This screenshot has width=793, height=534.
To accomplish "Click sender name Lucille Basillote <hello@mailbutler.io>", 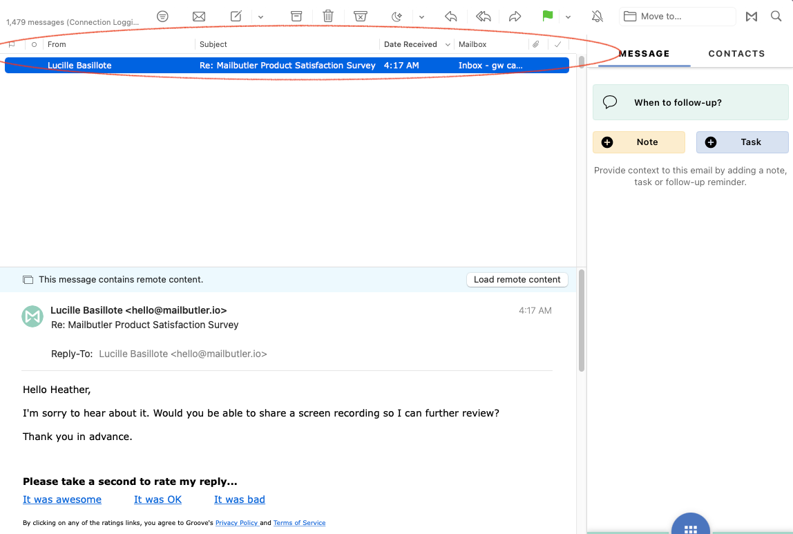I will tap(139, 310).
